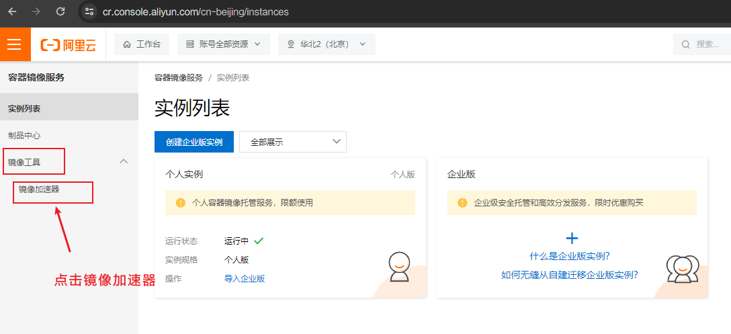The image size is (731, 334).
Task: Click 个人版 value beside 实例规格
Action: pos(236,260)
